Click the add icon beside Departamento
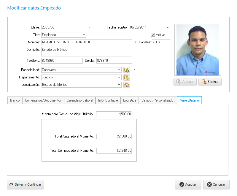237x196 pixels. tap(127, 78)
